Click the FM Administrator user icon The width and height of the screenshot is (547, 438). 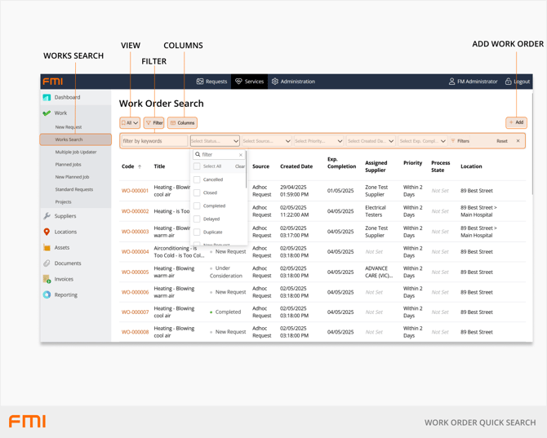coord(451,82)
